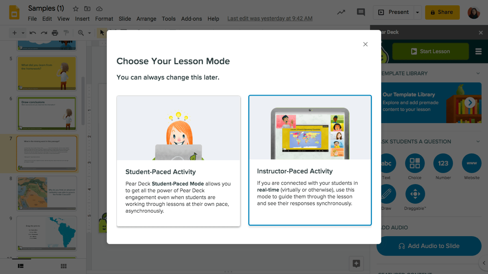Select Instructor-Paced Activity mode
The width and height of the screenshot is (488, 274).
pos(310,160)
